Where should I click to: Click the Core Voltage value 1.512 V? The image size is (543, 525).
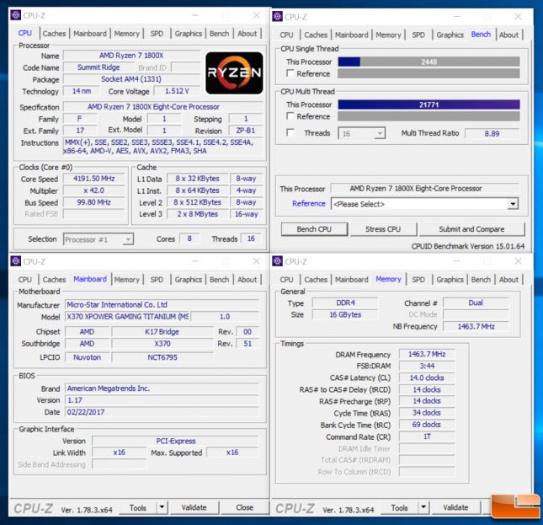(177, 91)
